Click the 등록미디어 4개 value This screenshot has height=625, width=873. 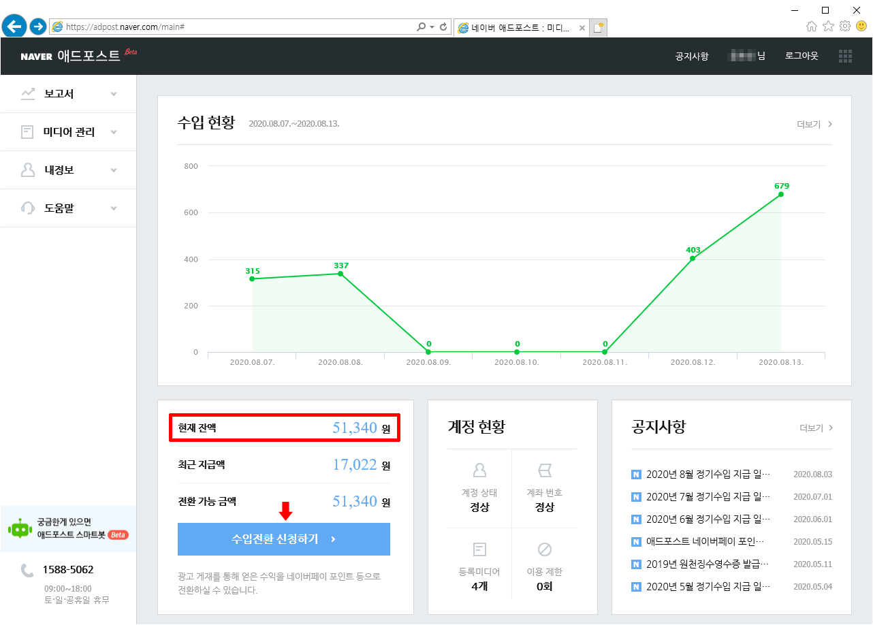point(479,586)
